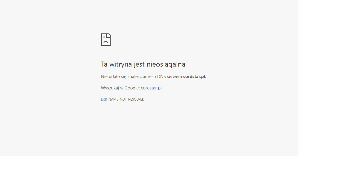Click the word "adresu" in error description

(x=149, y=77)
